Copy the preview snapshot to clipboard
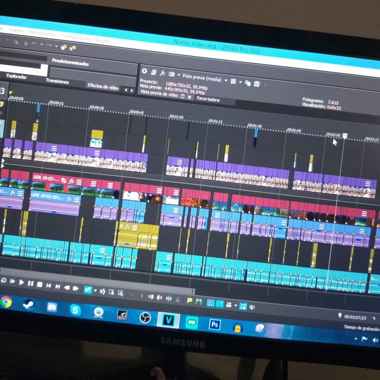380x380 pixels. [248, 83]
